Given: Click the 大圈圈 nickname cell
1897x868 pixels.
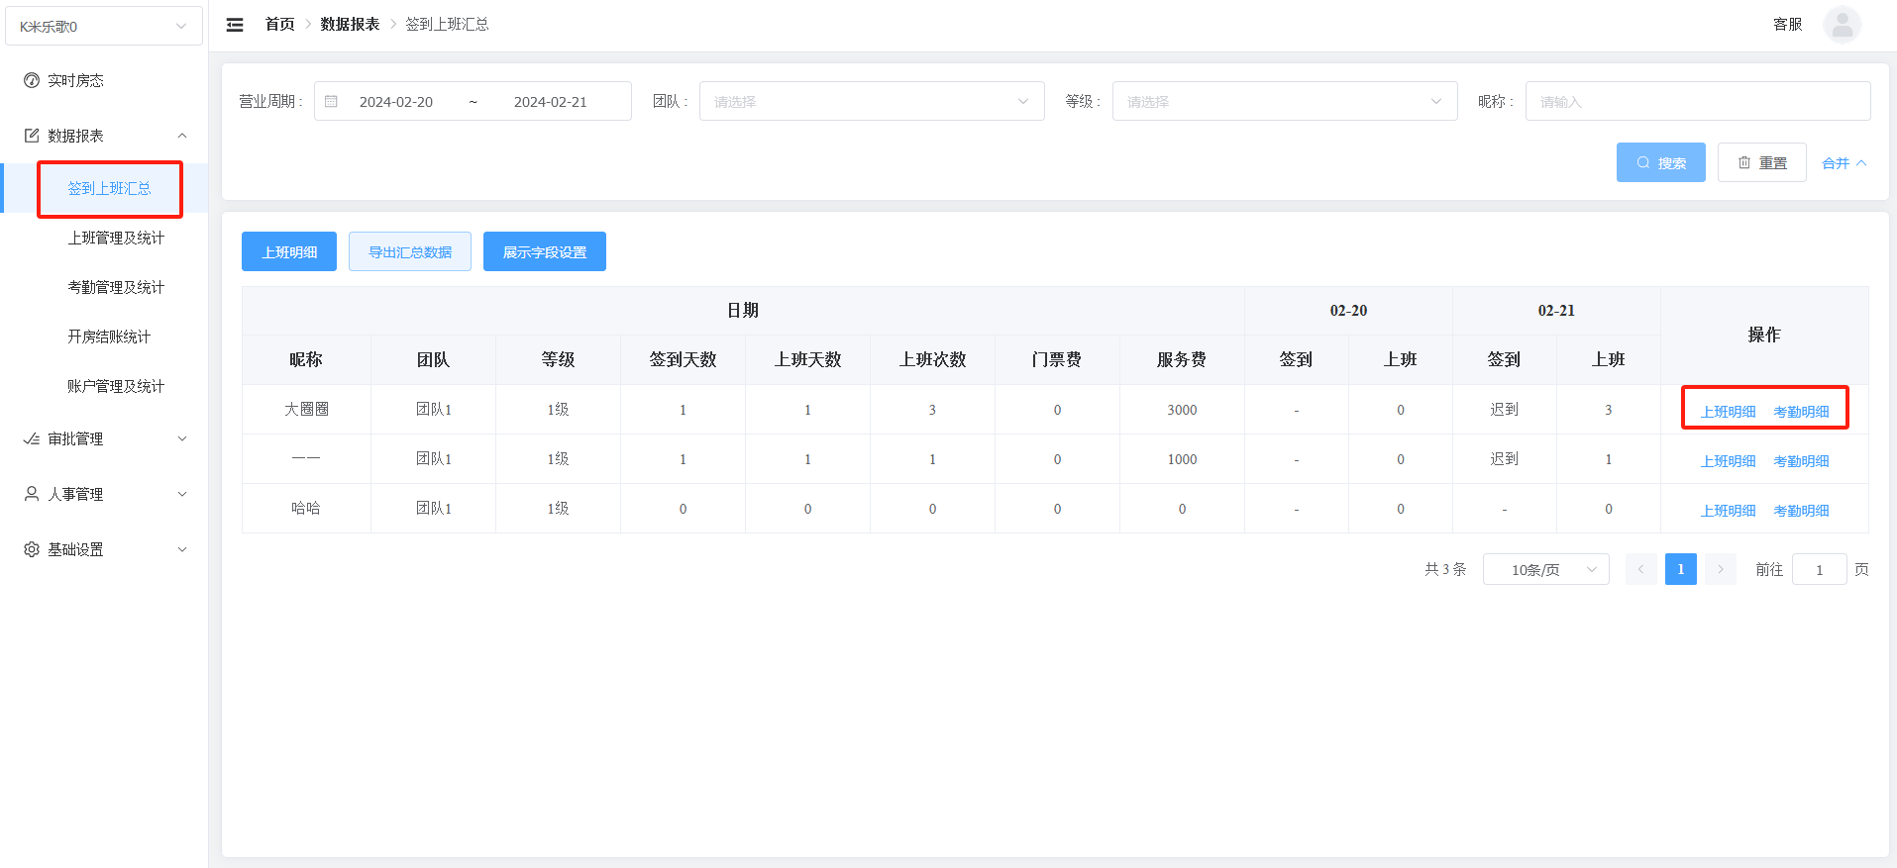Looking at the screenshot, I should (x=306, y=409).
